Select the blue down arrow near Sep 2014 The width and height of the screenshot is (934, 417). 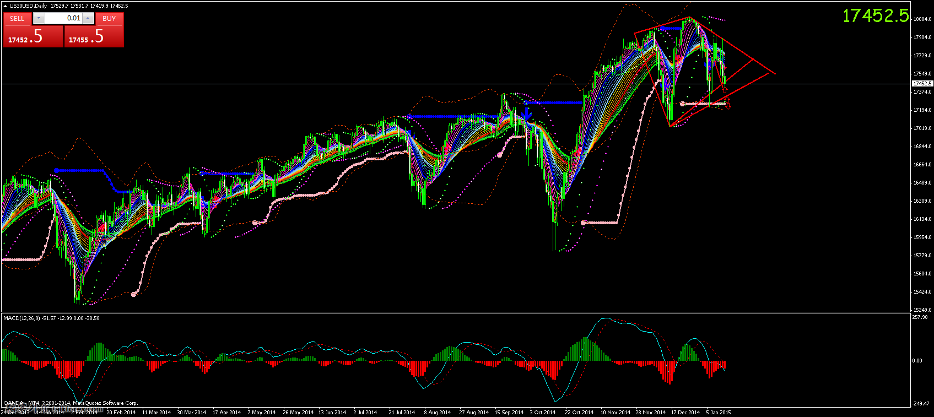[x=526, y=114]
